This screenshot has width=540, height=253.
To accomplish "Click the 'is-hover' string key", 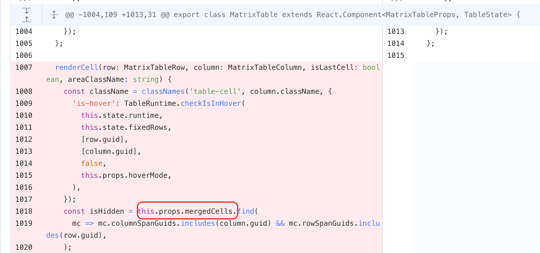I will [x=94, y=103].
